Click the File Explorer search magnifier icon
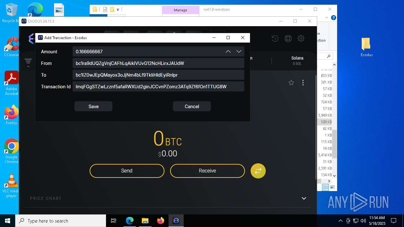Viewport: 404px width, 227px height. [329, 56]
